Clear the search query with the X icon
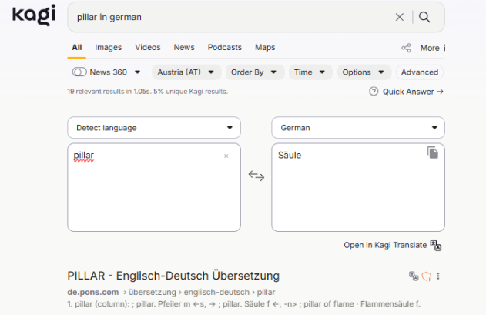Viewport: 486px width, 315px height. (399, 17)
